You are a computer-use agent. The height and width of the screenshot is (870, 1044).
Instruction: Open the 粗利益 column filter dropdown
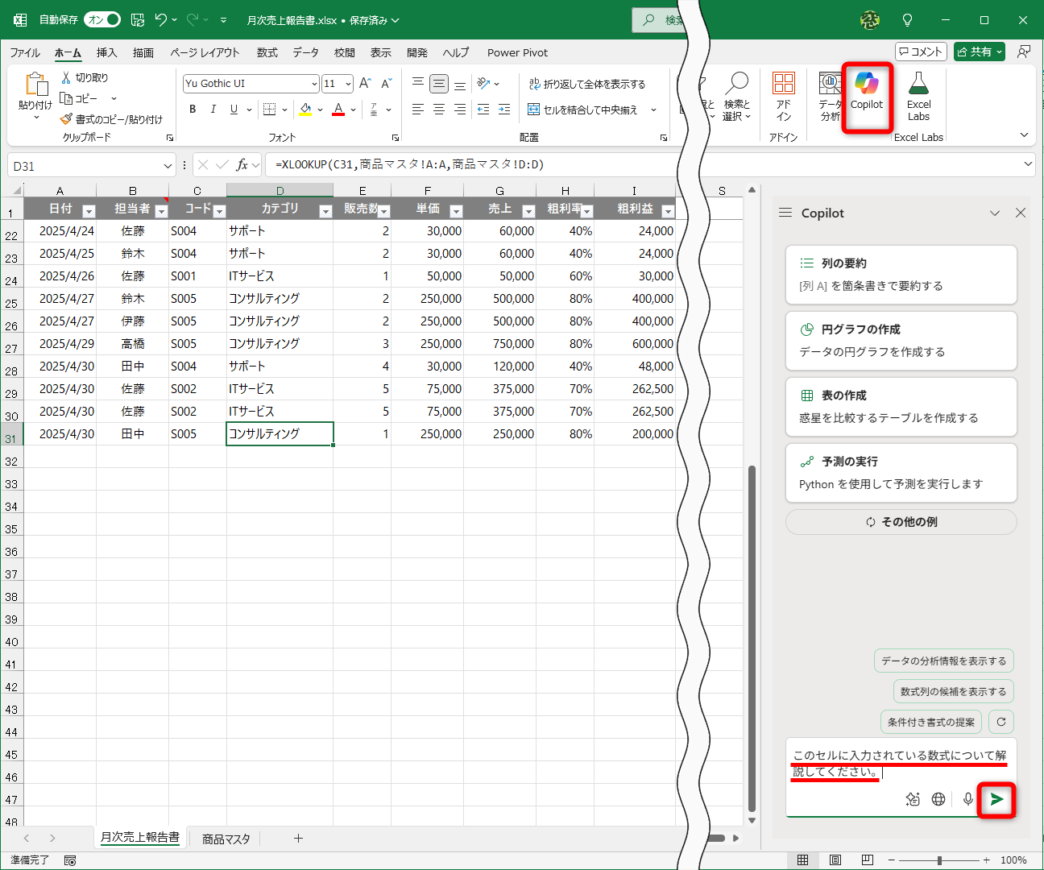click(667, 211)
